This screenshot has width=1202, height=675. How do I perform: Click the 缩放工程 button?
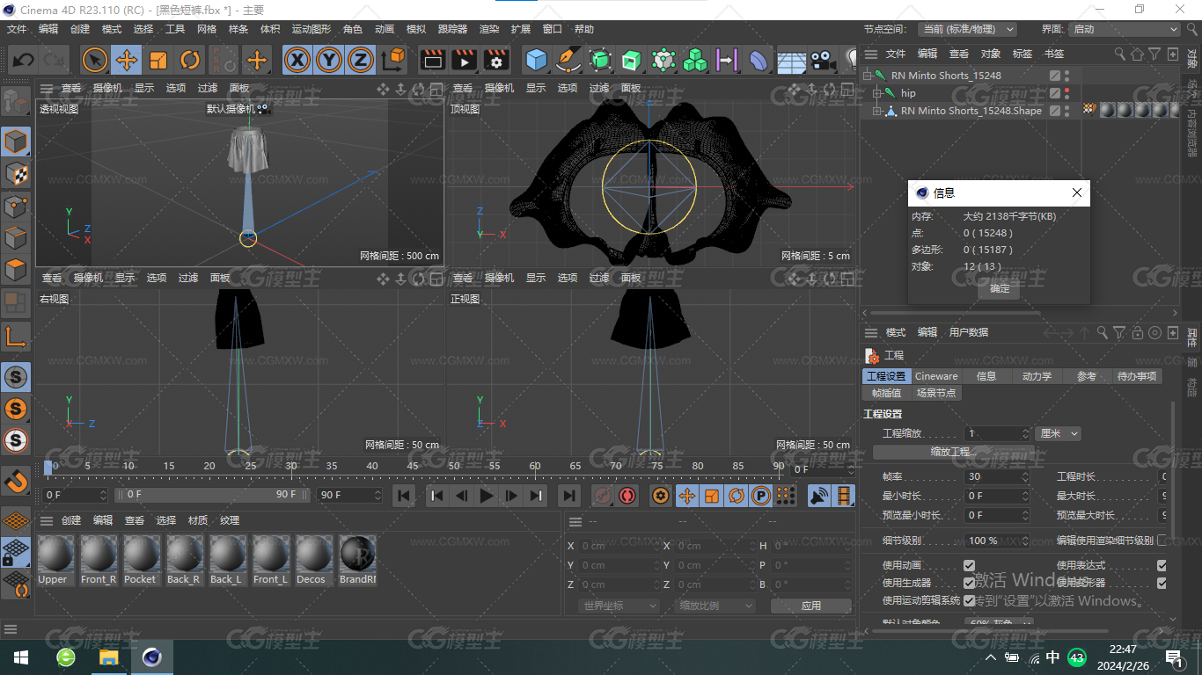(953, 452)
